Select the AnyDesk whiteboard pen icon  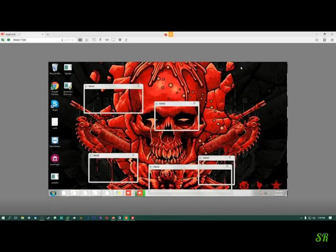126,40
